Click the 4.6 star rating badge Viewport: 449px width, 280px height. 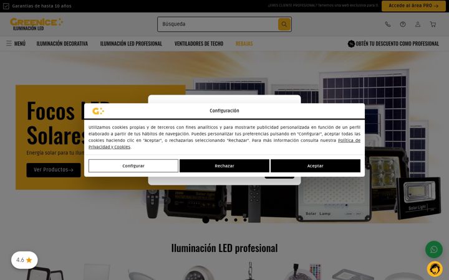24,260
